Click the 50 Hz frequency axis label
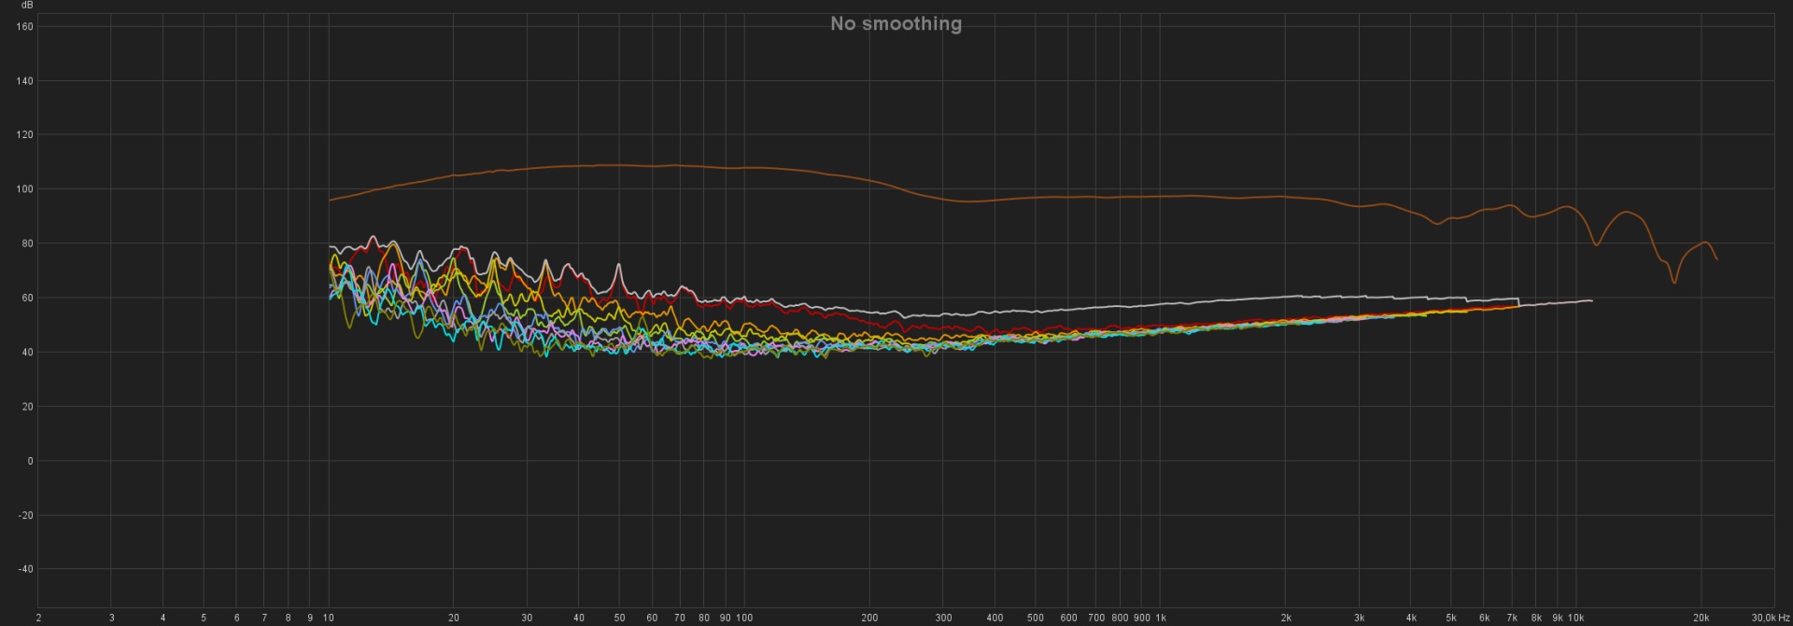 [619, 618]
